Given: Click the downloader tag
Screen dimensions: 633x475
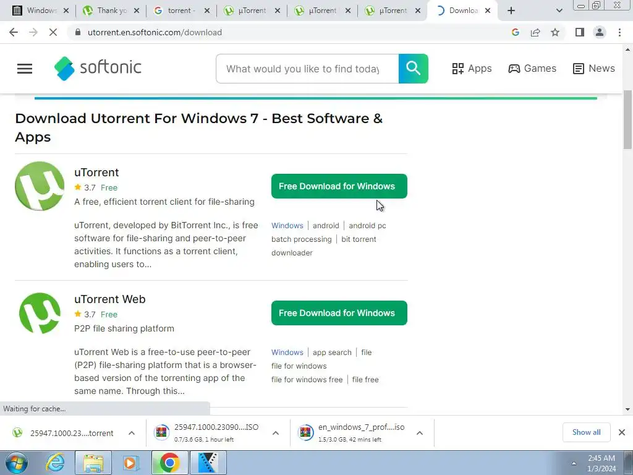Looking at the screenshot, I should [292, 253].
